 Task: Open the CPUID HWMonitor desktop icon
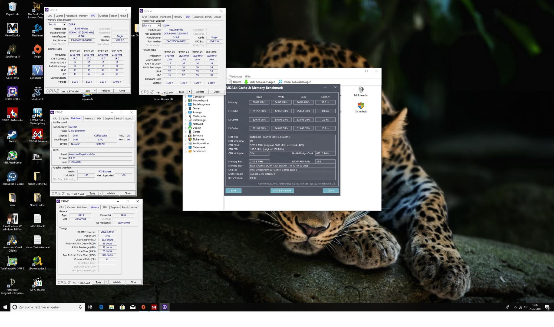[x=12, y=113]
